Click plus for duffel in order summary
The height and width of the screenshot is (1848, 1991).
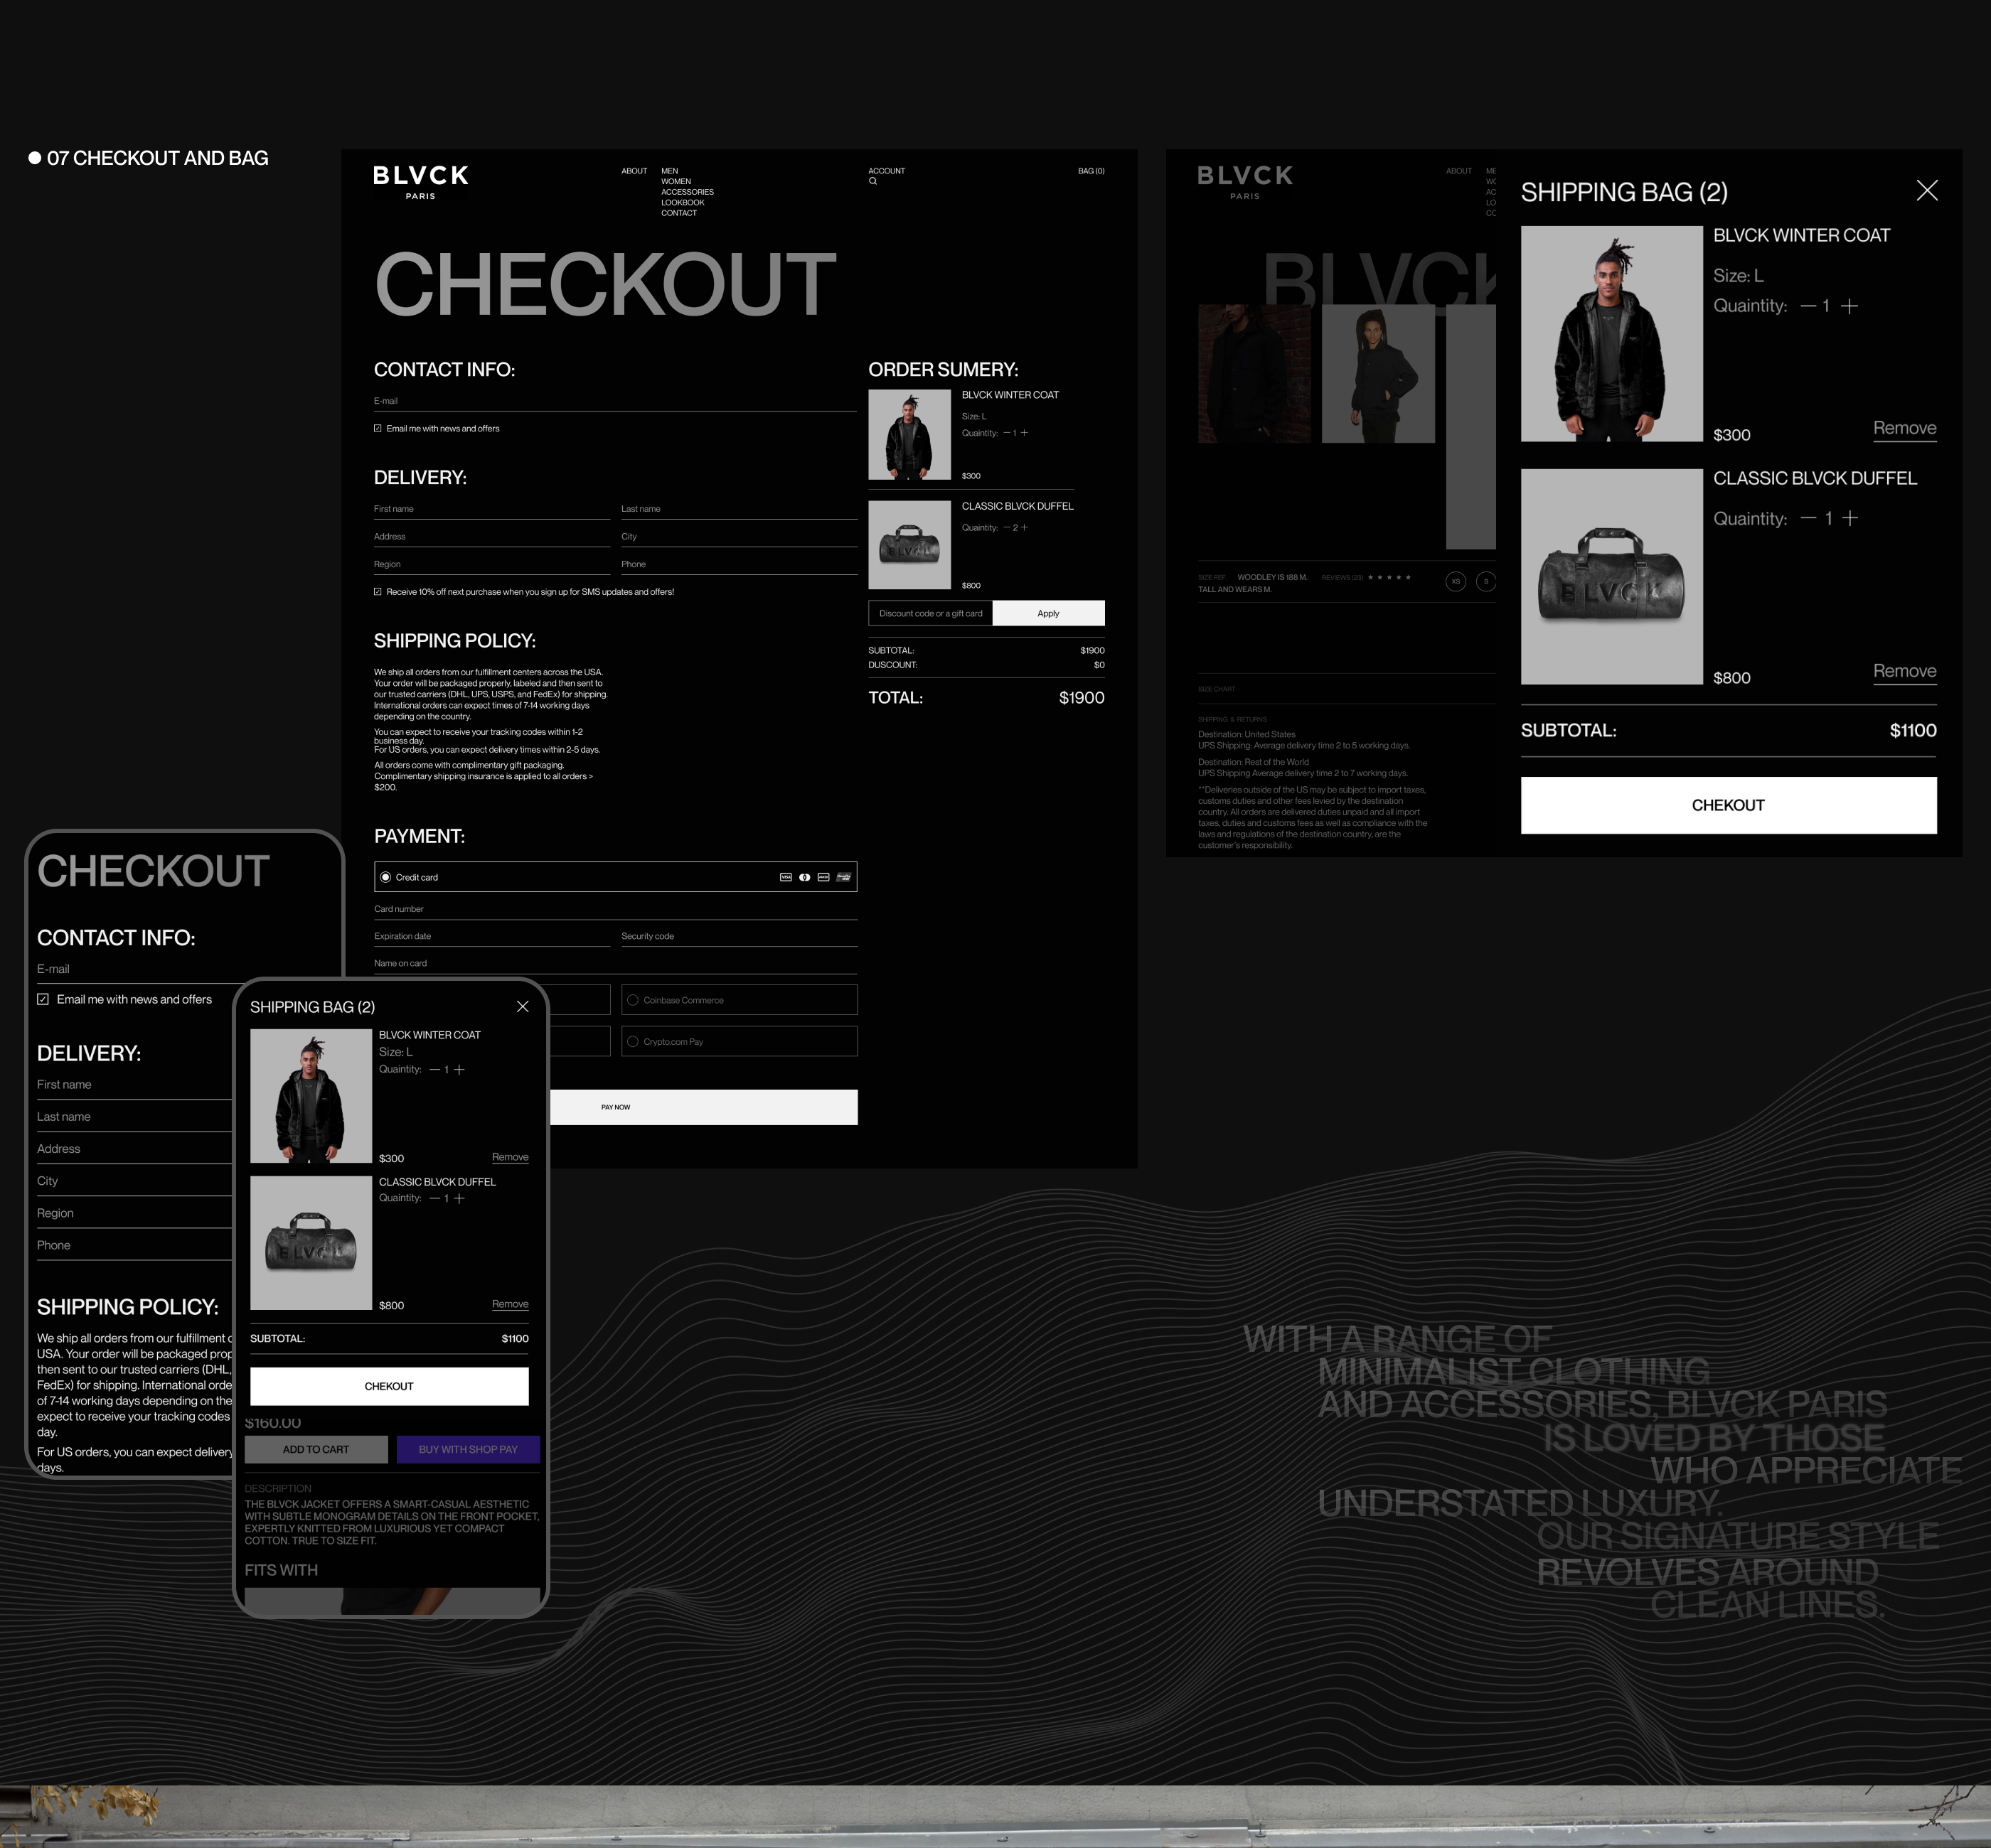click(1025, 527)
